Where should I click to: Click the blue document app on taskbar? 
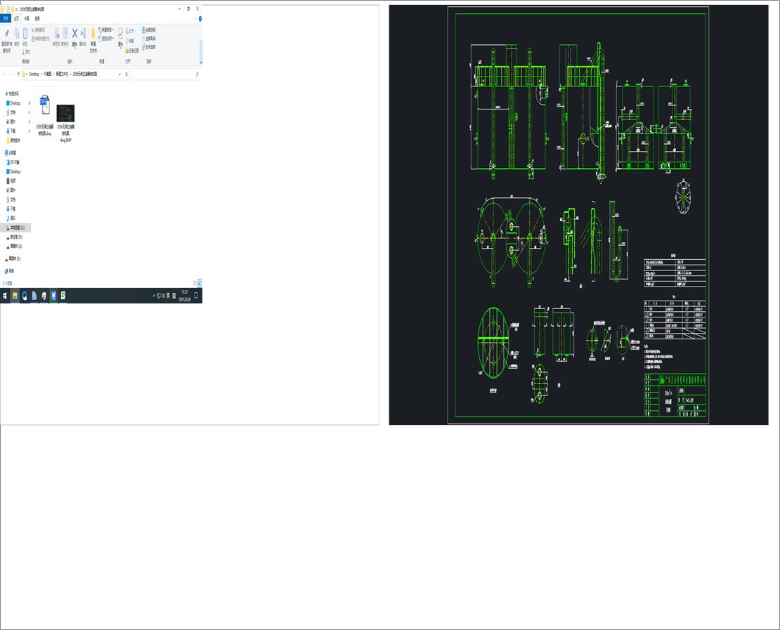[x=34, y=296]
